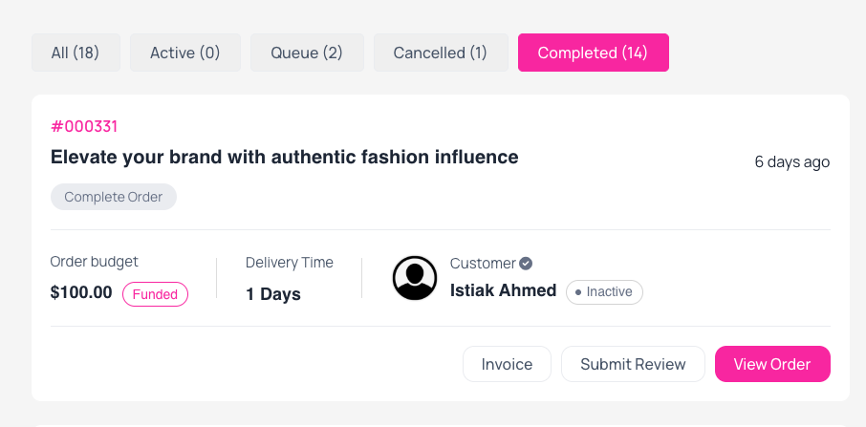Click the $100.00 order budget amount
Screen dimensions: 866x427
[x=81, y=293]
